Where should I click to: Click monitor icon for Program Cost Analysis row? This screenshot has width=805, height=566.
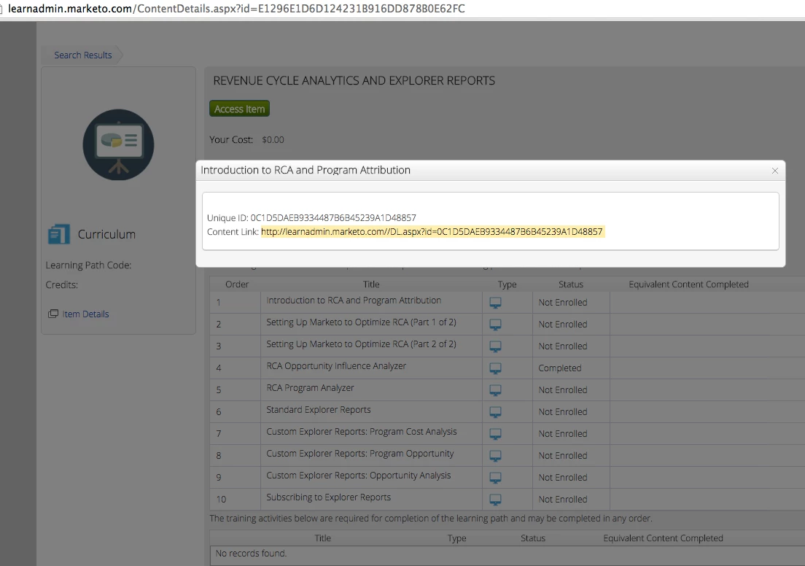click(x=495, y=434)
